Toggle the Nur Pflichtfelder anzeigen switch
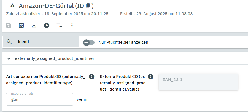This screenshot has width=248, height=112. click(89, 42)
